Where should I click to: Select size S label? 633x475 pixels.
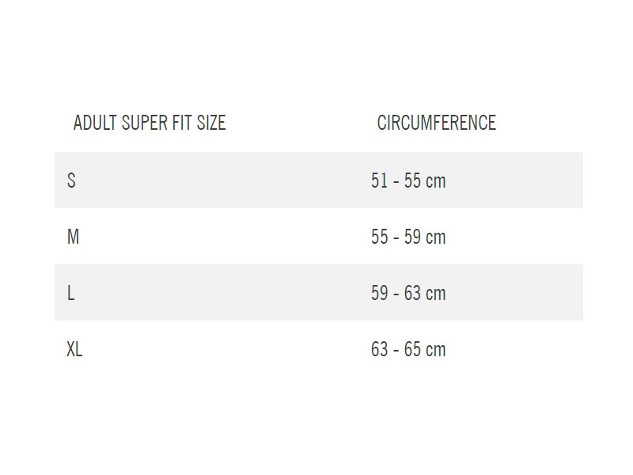[71, 180]
